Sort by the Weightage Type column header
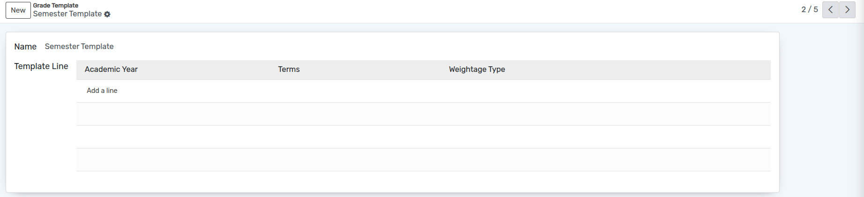The height and width of the screenshot is (197, 864). 477,70
